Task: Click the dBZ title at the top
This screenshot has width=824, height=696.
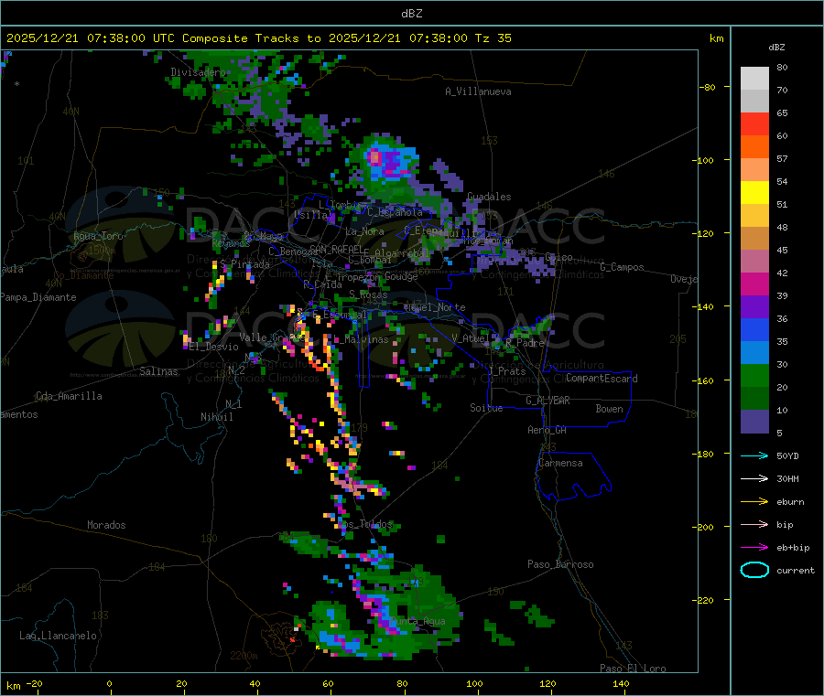Action: pos(411,14)
